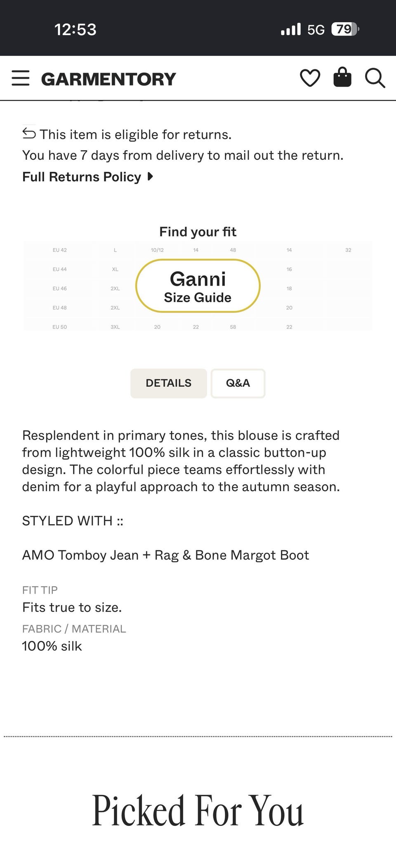Select the Picked For You heading
396x861 pixels.
pos(198,811)
